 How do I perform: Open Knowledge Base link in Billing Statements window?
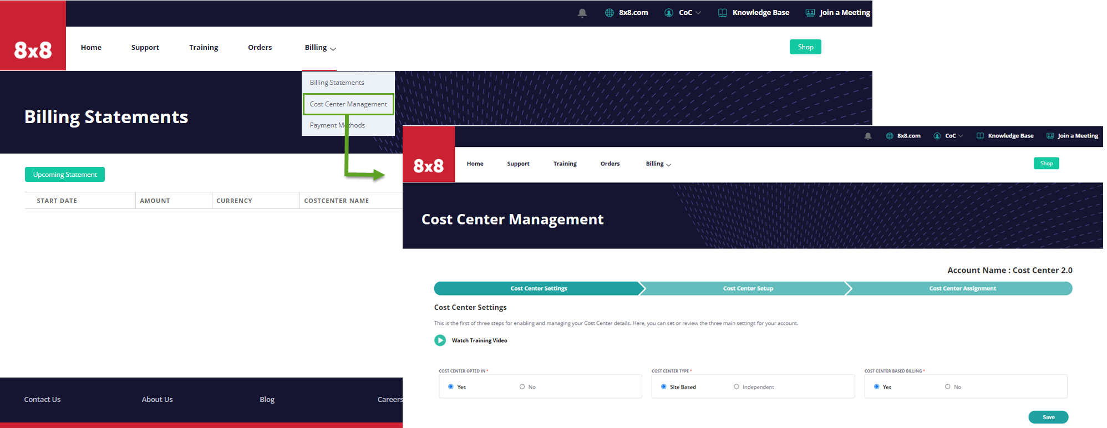click(x=761, y=13)
